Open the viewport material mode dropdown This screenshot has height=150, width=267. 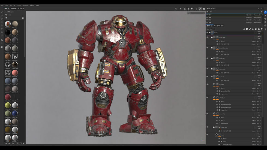pyautogui.click(x=196, y=13)
